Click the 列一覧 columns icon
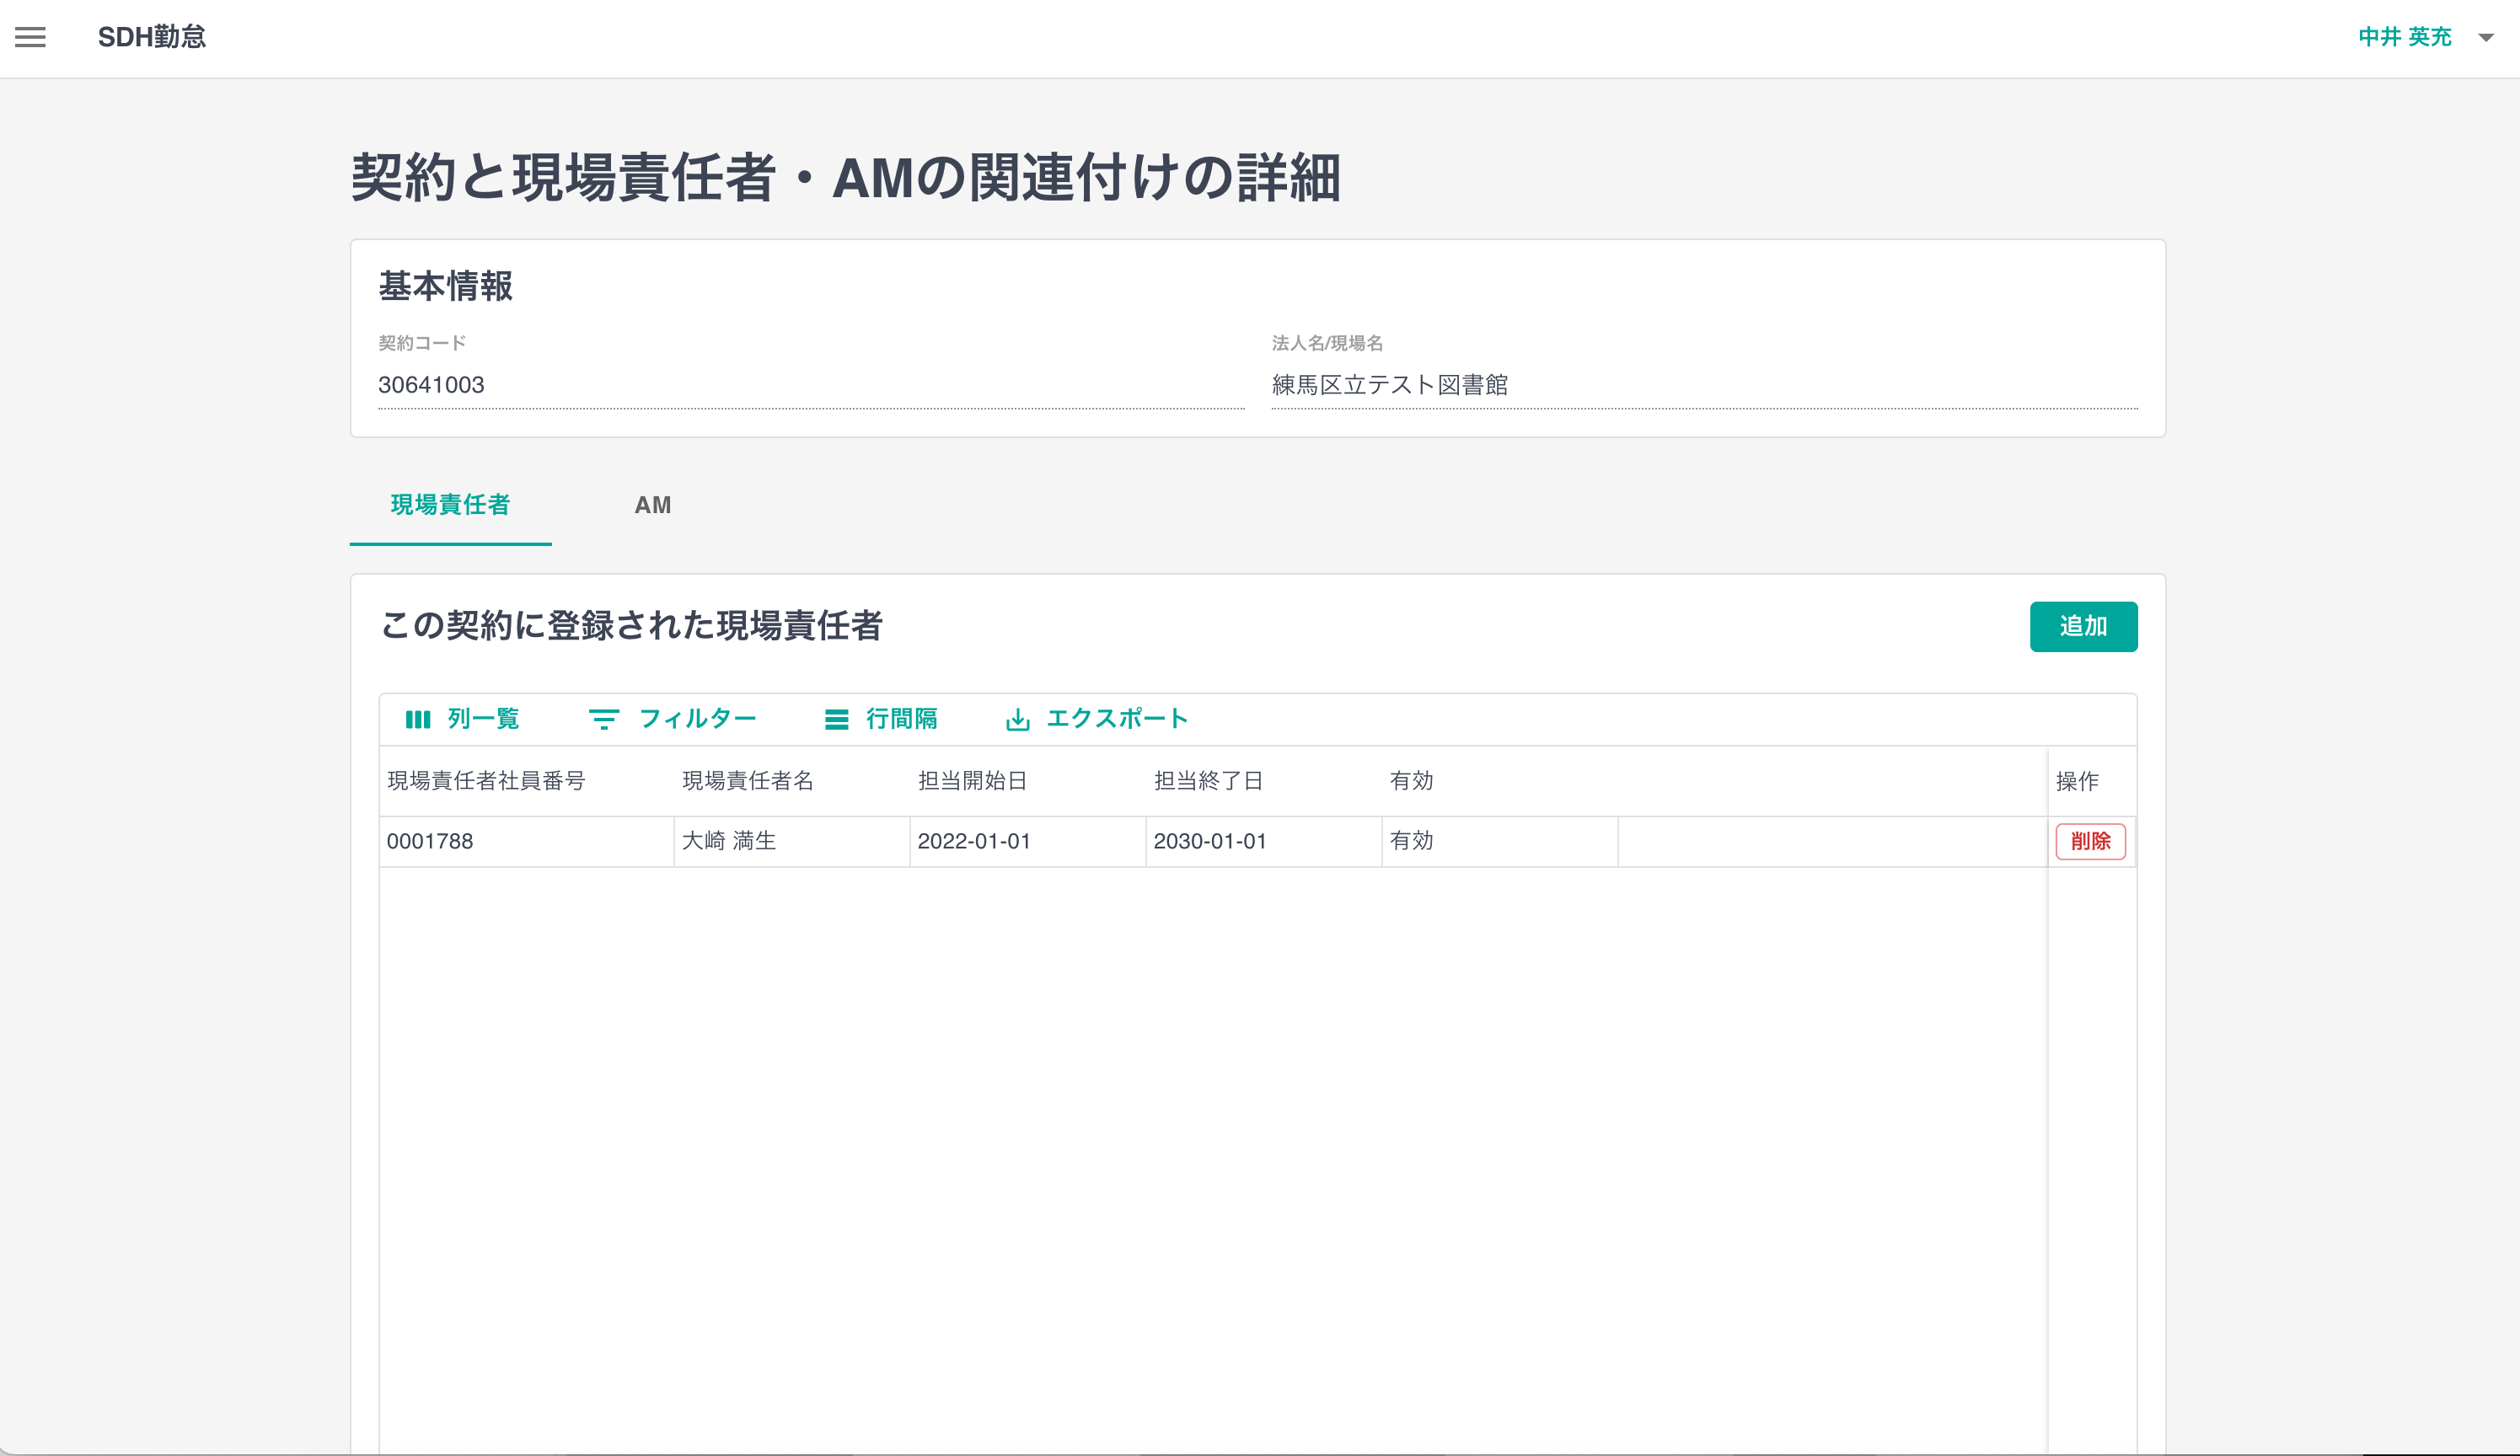 (418, 719)
